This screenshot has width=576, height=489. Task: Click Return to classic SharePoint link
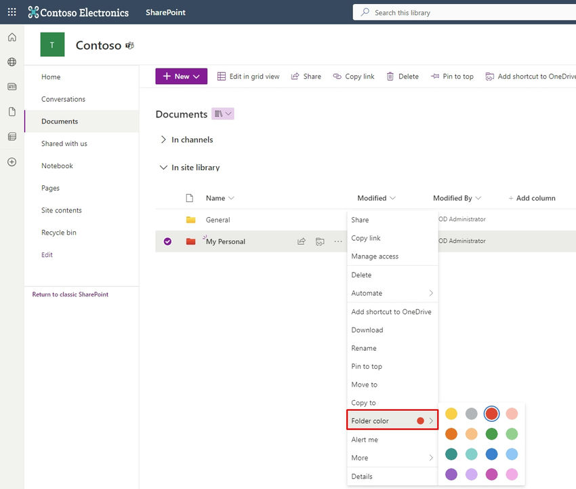tap(70, 294)
